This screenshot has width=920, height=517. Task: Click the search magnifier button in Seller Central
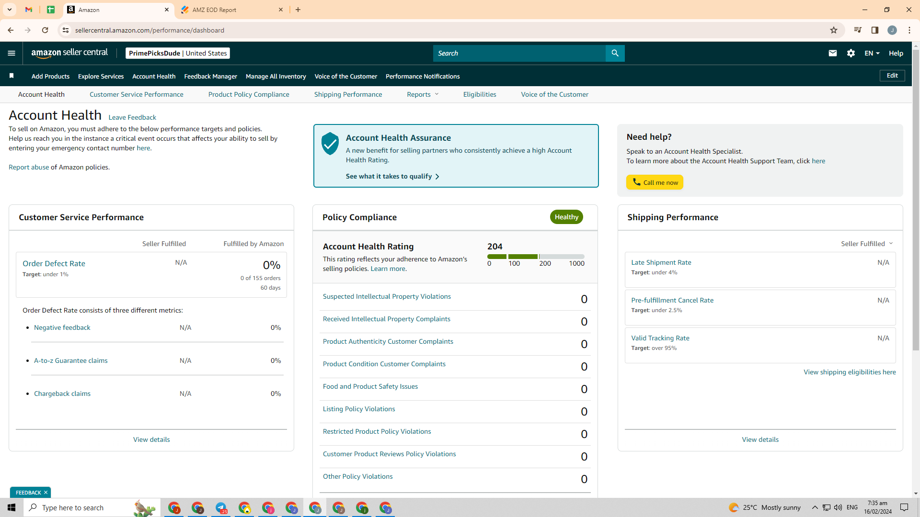pos(615,53)
